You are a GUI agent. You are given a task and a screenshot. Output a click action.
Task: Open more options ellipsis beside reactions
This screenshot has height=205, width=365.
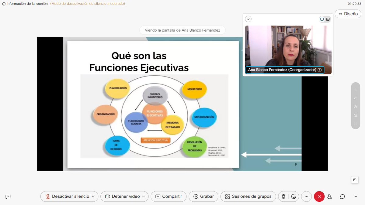(x=306, y=196)
